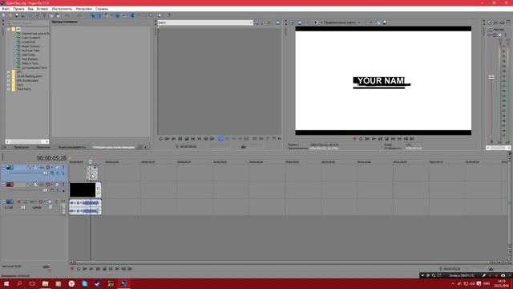The height and width of the screenshot is (289, 513).
Task: Create a new project from the toolbar
Action: point(3,15)
